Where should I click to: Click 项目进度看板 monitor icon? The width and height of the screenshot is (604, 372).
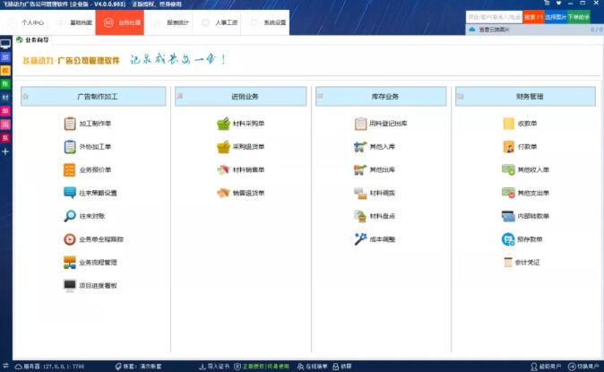[70, 286]
